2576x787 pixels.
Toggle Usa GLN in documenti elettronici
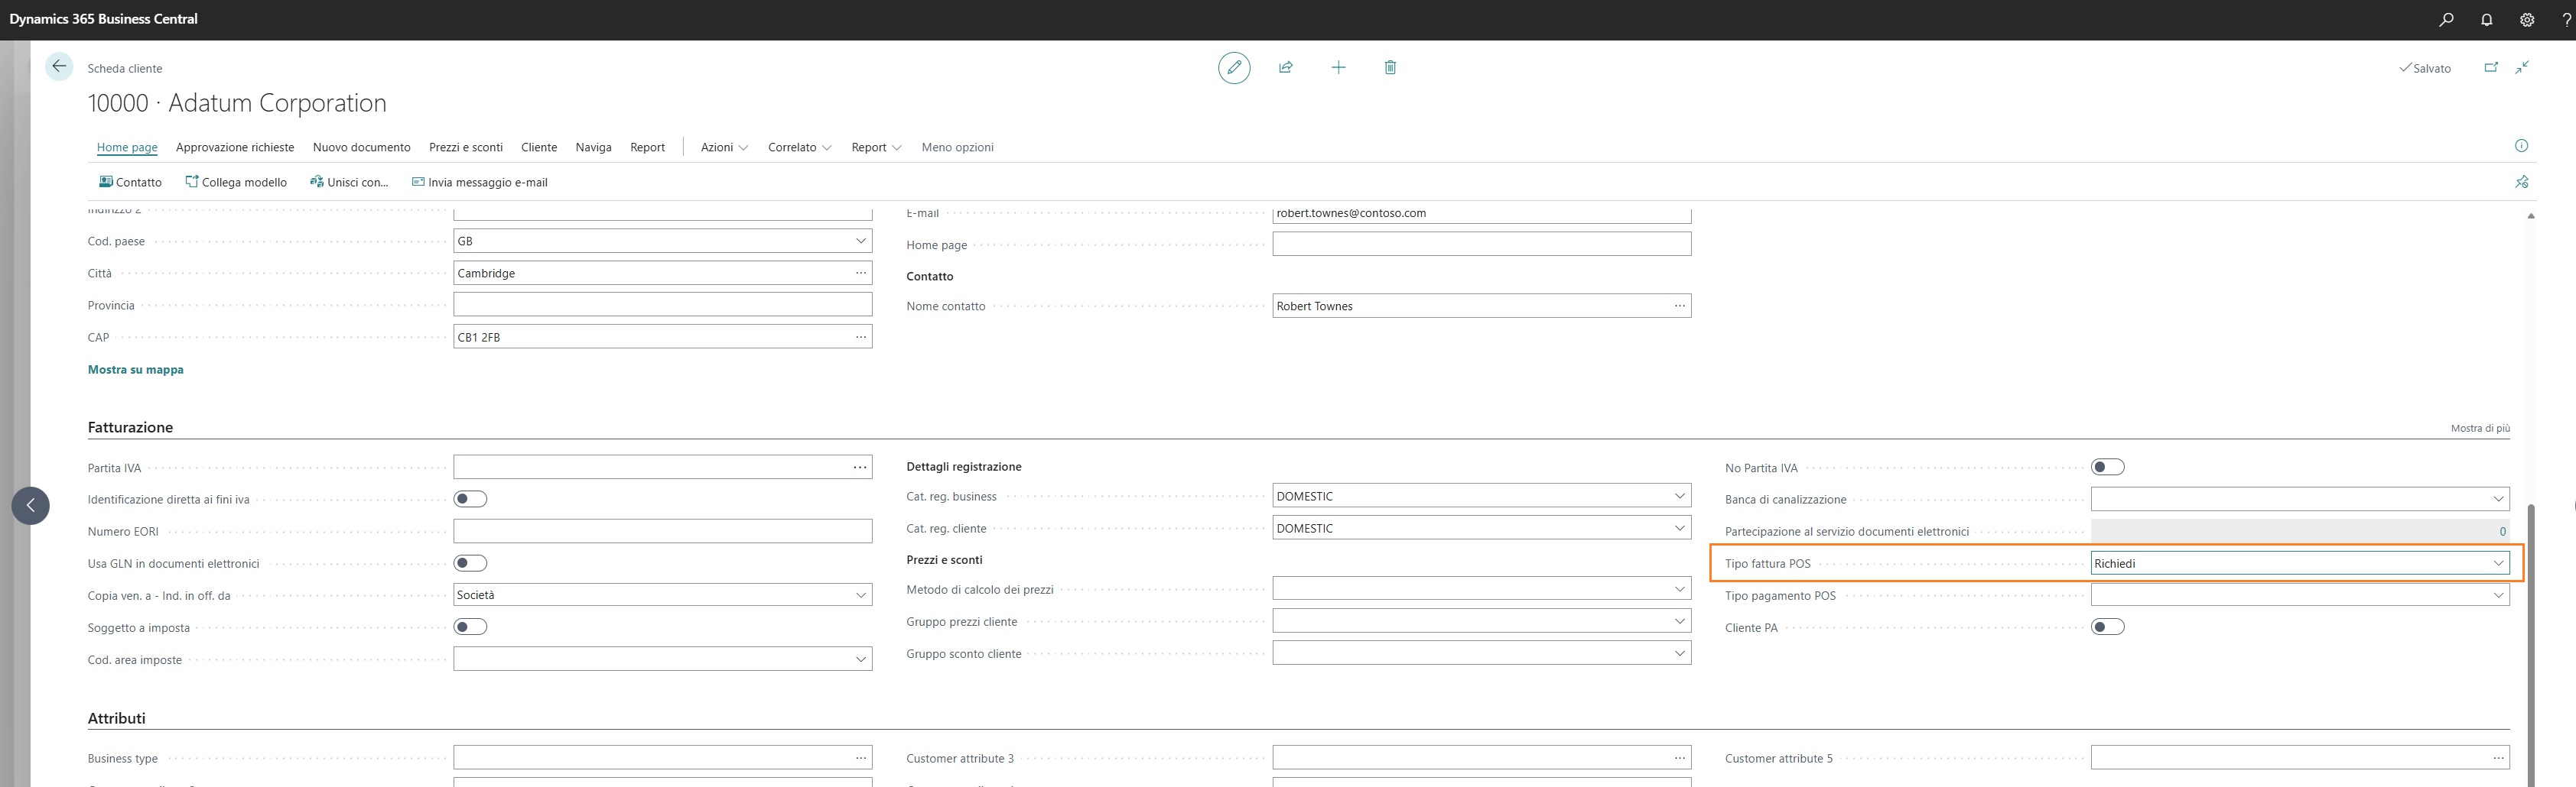tap(470, 563)
